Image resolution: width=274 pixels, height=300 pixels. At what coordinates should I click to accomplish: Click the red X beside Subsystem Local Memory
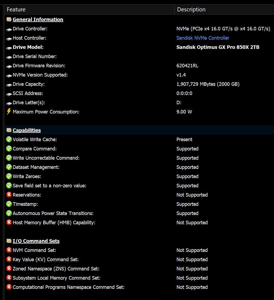(9, 278)
